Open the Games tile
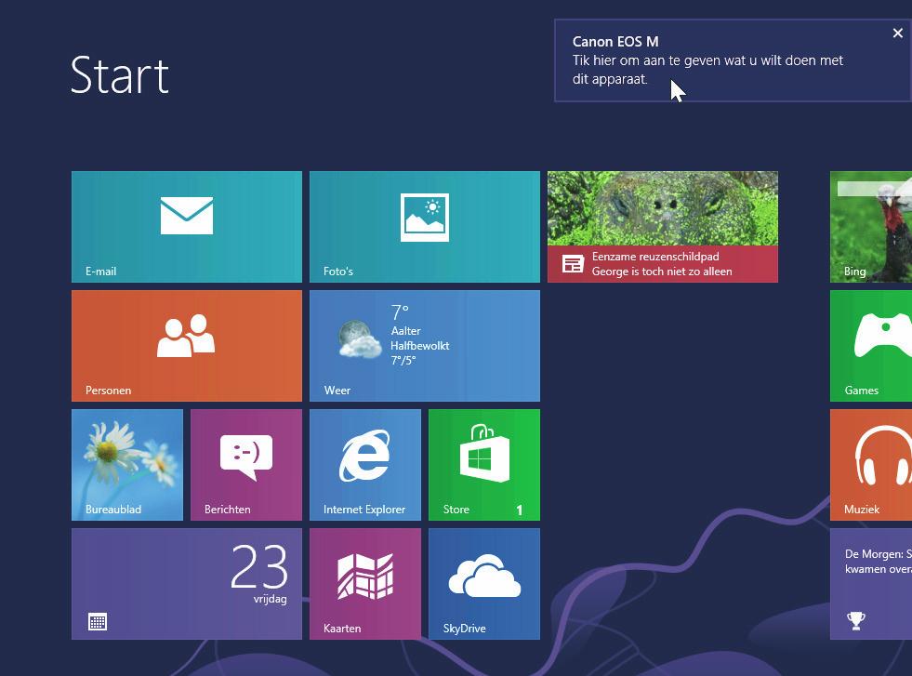Image resolution: width=912 pixels, height=676 pixels. 871,346
